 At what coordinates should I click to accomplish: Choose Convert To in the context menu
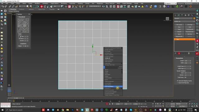[x=113, y=88]
